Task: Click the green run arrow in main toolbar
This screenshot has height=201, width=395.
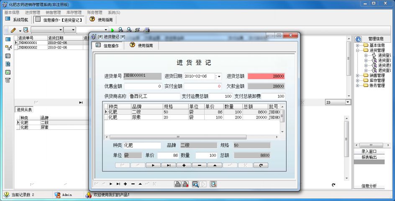Action: 112,30
